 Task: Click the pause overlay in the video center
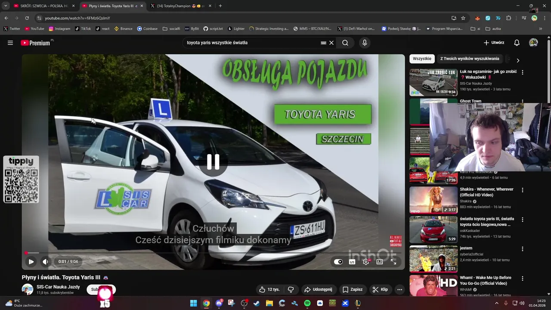pos(213,162)
